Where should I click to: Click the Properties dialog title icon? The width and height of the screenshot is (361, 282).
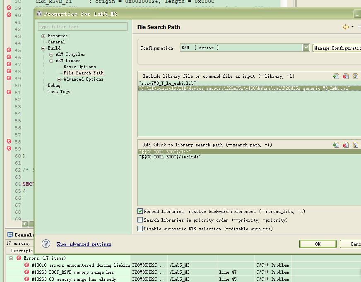pos(39,14)
